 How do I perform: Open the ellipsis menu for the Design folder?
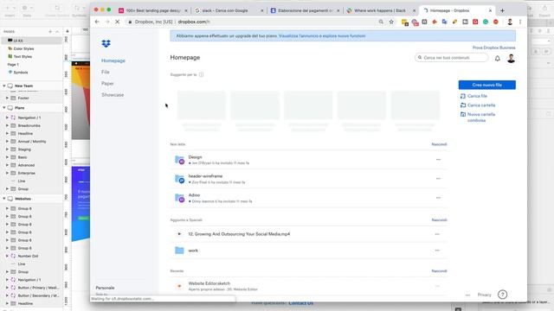tap(438, 160)
